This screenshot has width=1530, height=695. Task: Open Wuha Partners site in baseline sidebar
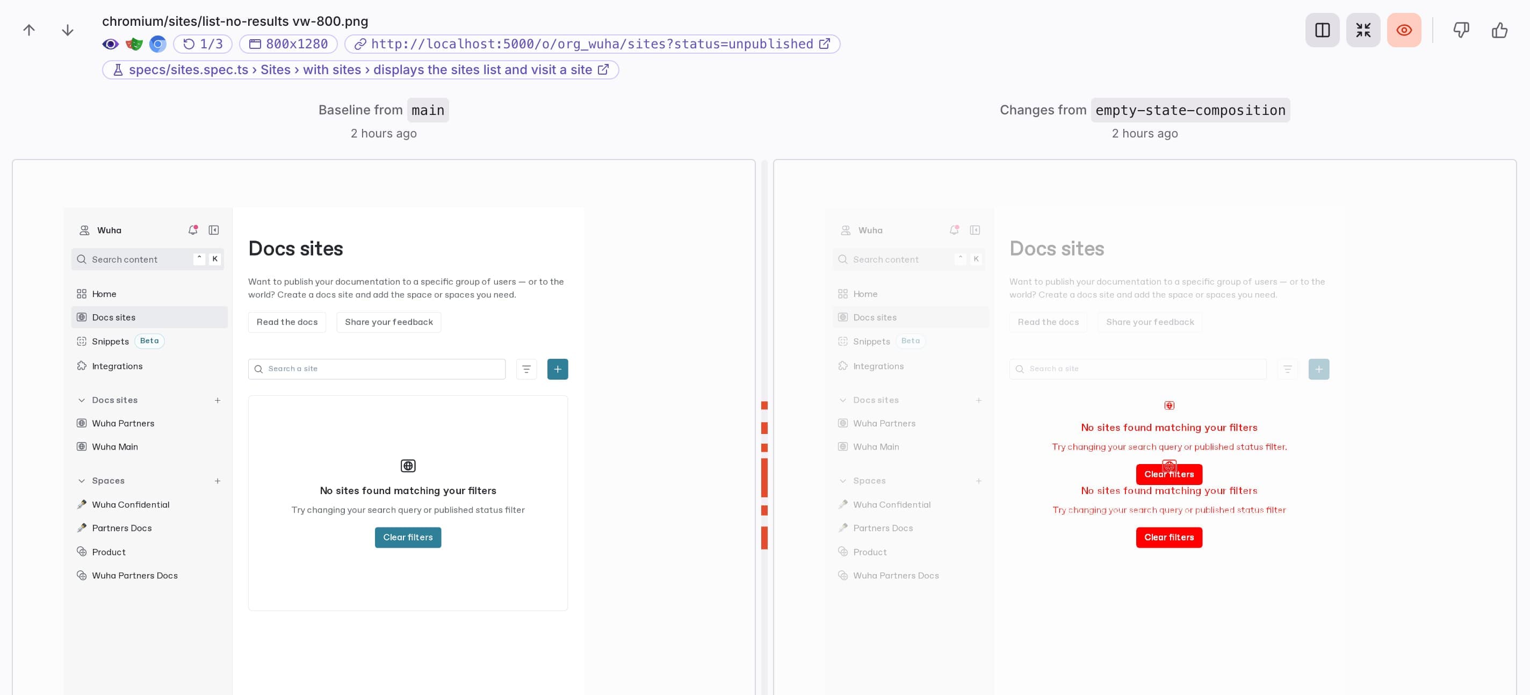point(149,423)
